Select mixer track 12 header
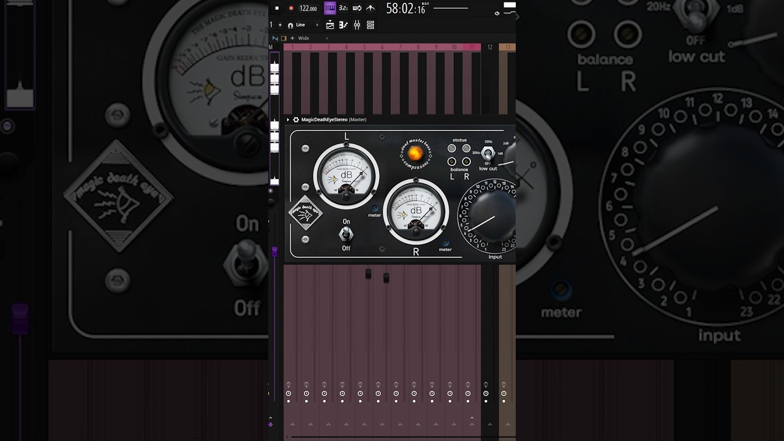Screen dimensions: 784x441 (490, 47)
